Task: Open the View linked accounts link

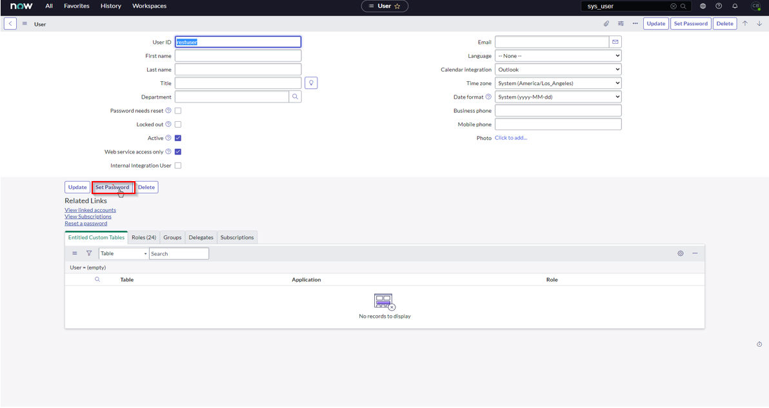Action: [90, 210]
